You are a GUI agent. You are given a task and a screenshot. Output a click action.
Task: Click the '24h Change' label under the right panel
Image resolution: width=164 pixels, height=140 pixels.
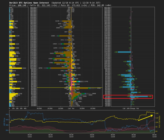point(131,108)
